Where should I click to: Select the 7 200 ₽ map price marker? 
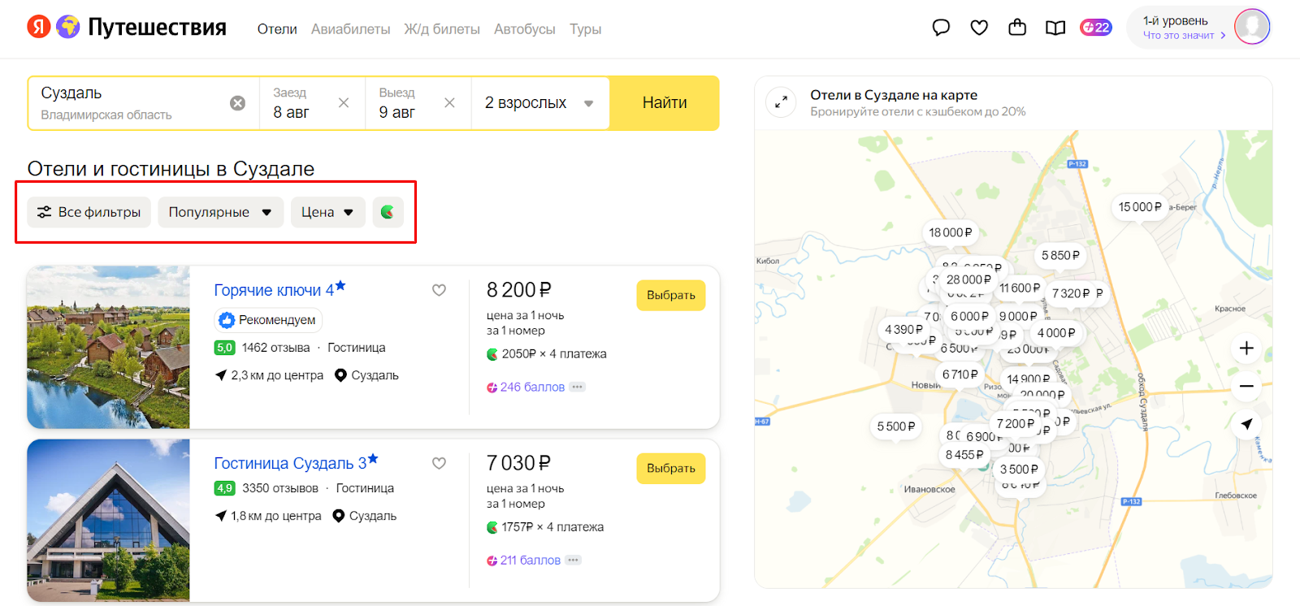(x=1015, y=423)
